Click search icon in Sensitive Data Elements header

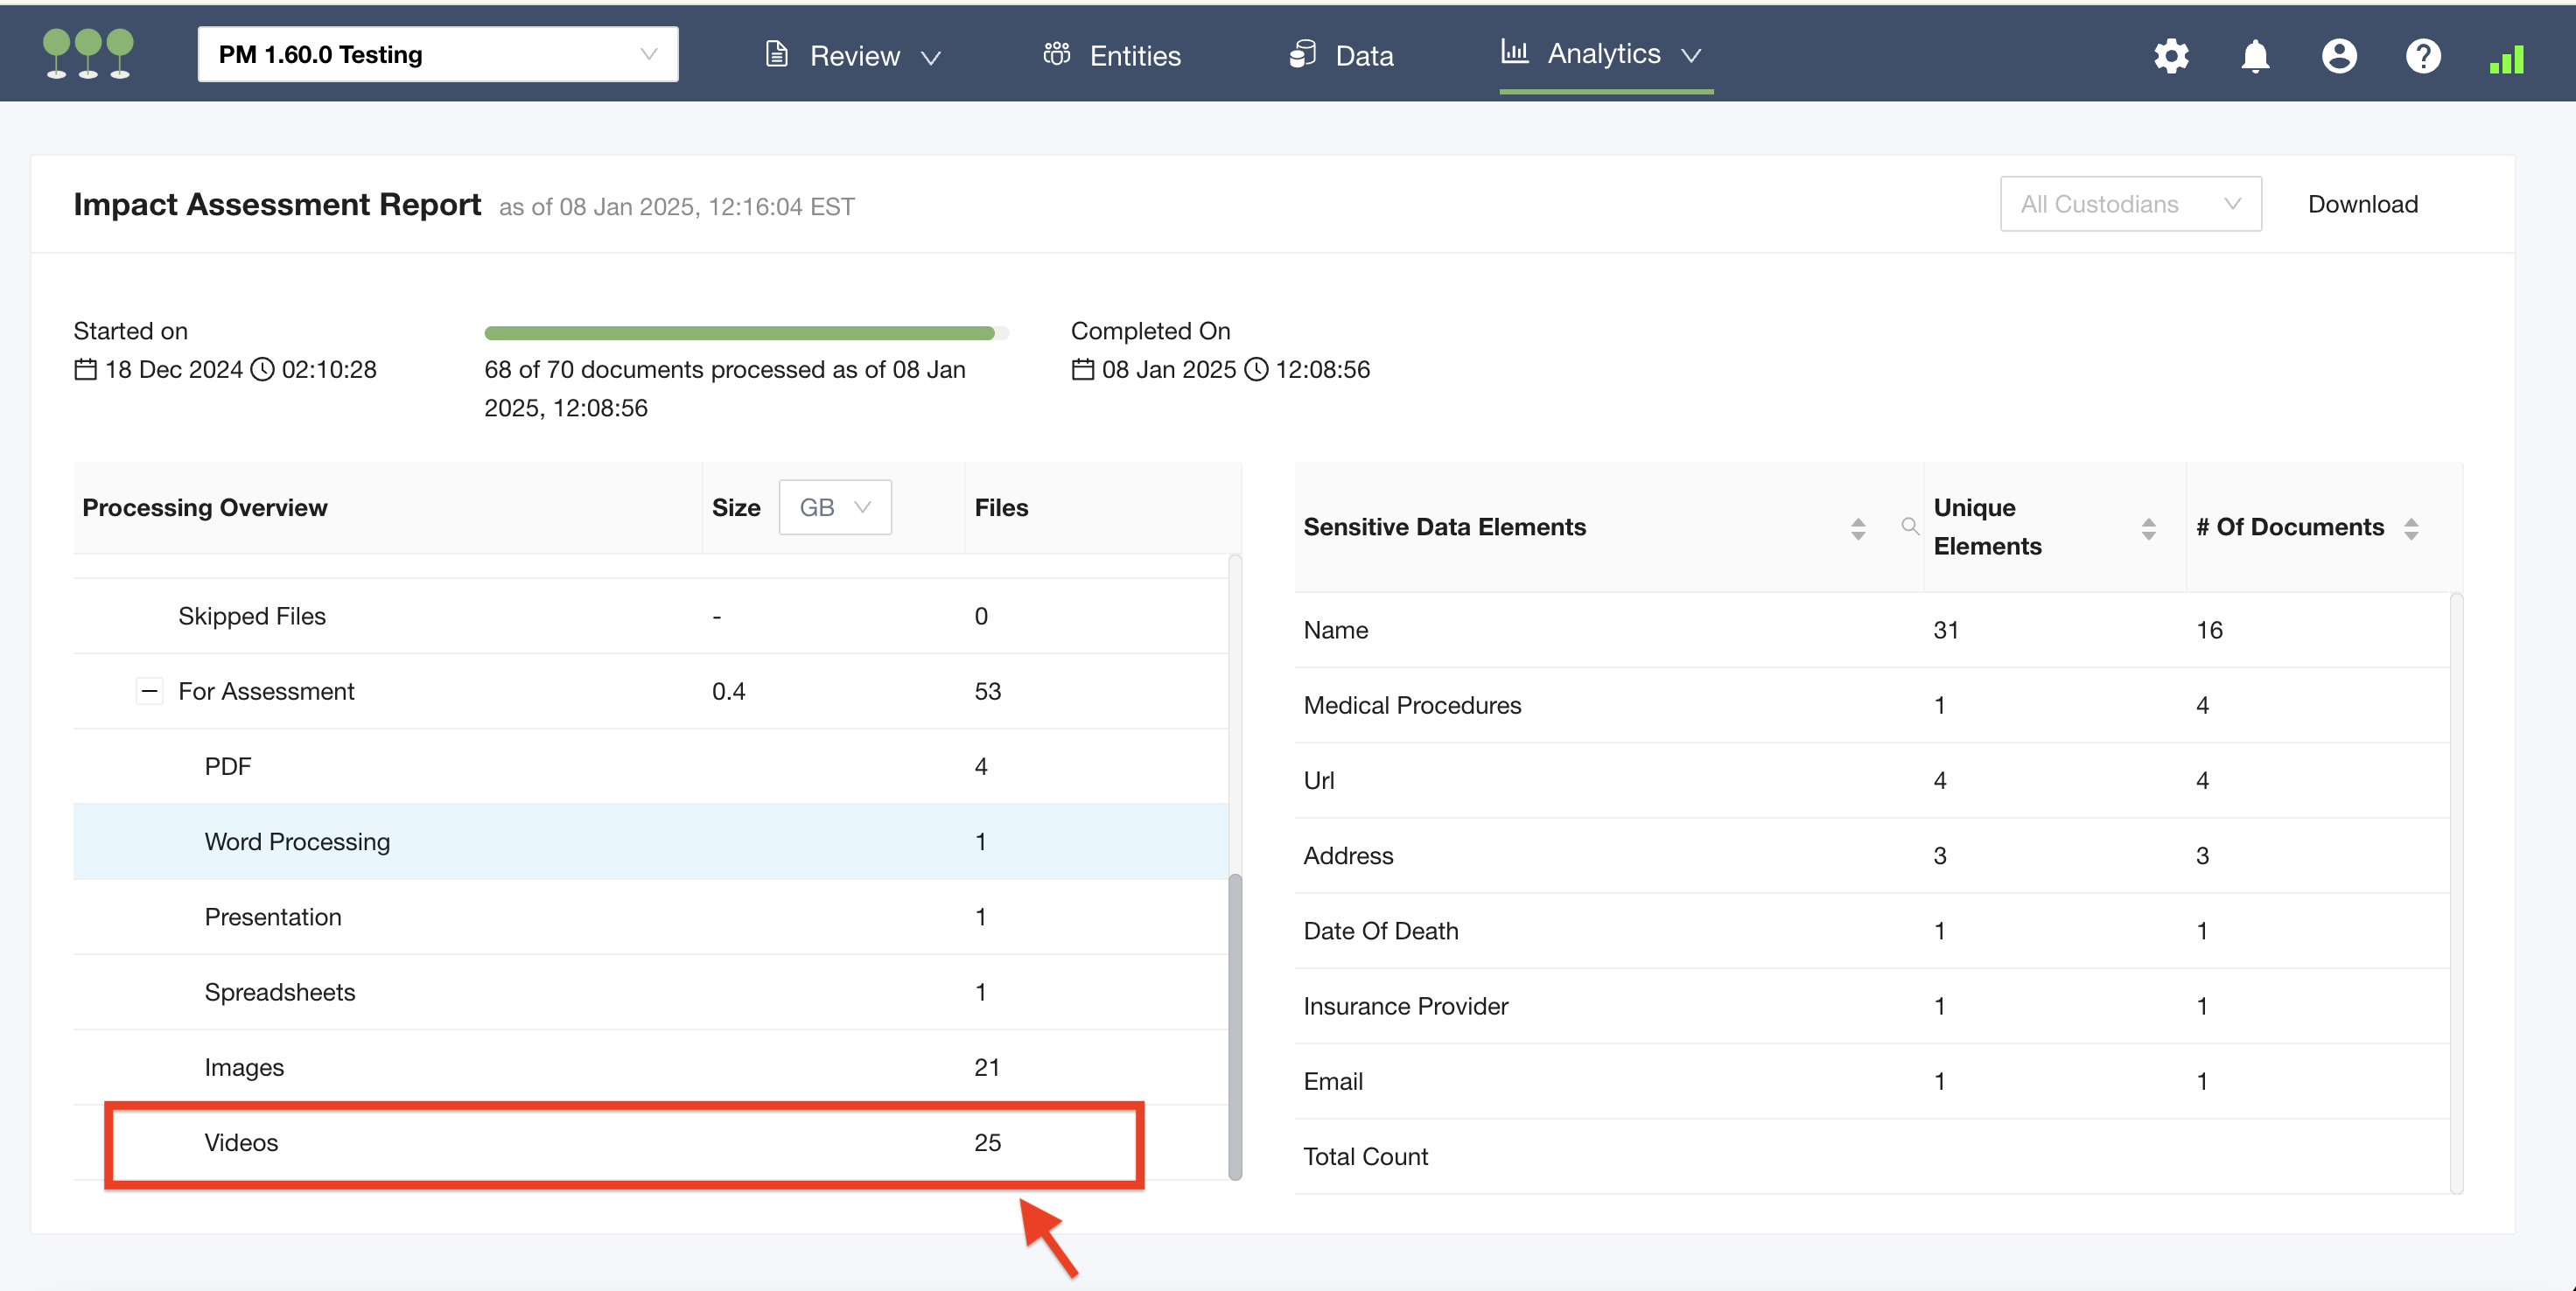coord(1909,527)
